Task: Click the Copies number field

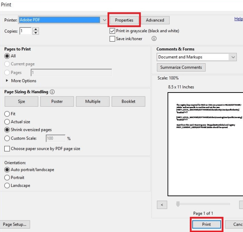Action: [x=26, y=31]
